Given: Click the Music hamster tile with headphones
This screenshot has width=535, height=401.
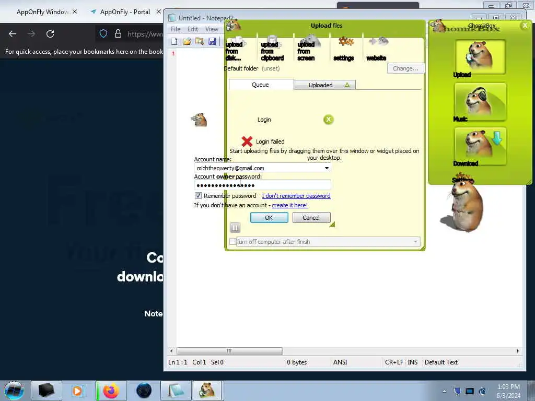Looking at the screenshot, I should coord(480,101).
